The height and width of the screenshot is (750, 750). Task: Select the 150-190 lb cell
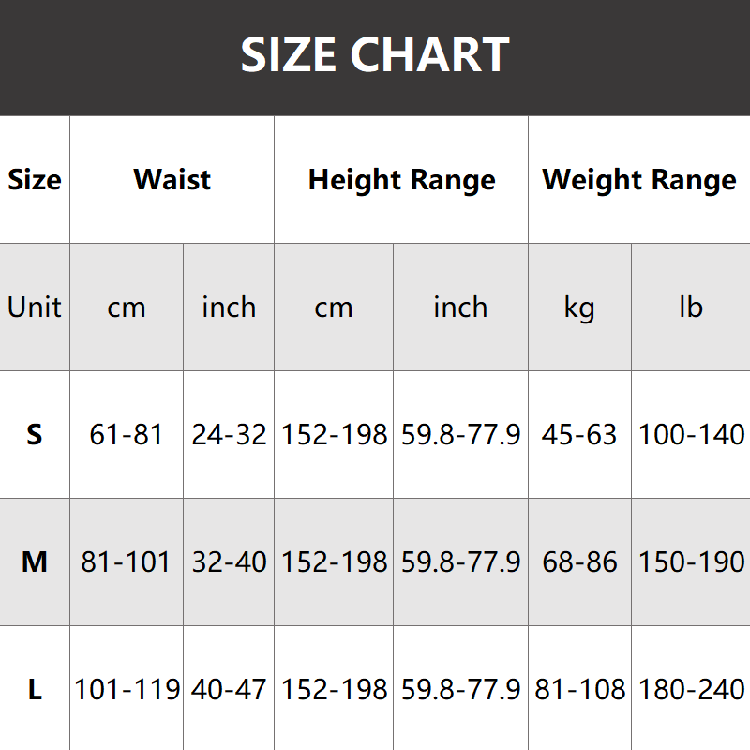(691, 562)
